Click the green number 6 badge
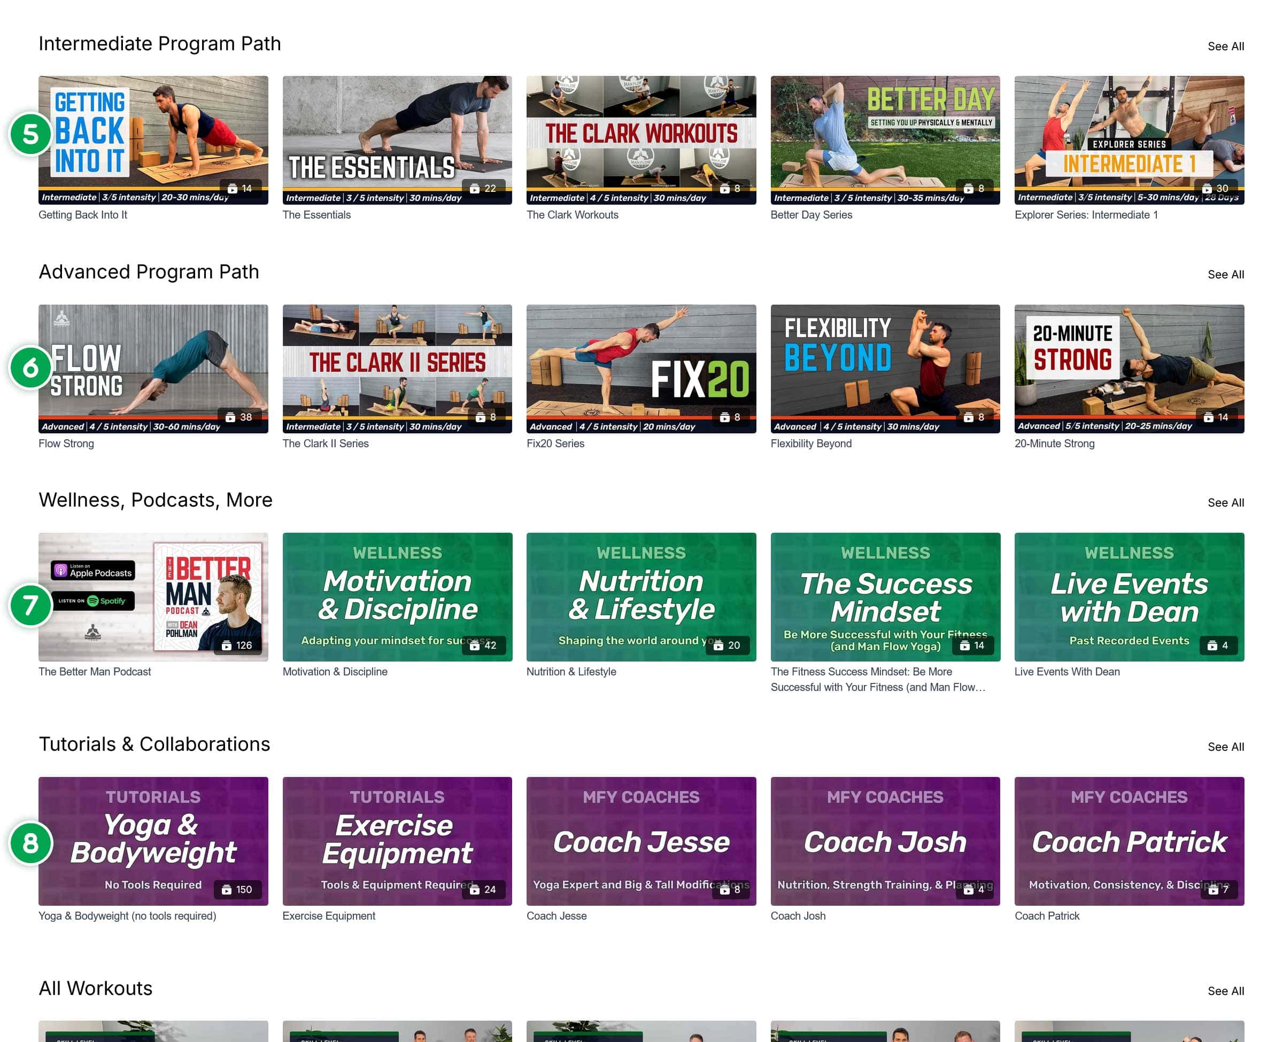 [x=30, y=367]
